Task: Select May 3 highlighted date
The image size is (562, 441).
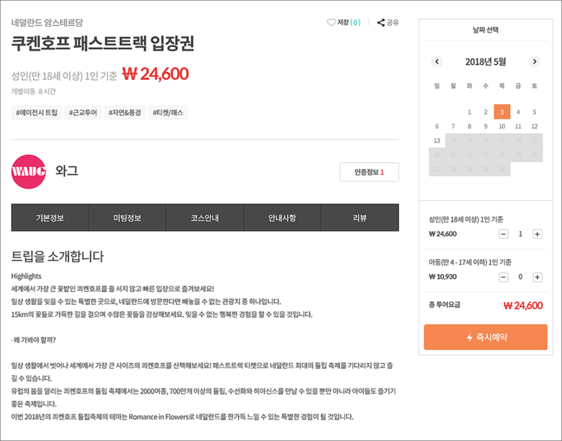Action: click(x=502, y=112)
